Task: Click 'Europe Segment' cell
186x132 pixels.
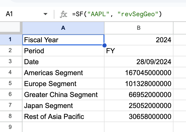Action: click(x=63, y=83)
